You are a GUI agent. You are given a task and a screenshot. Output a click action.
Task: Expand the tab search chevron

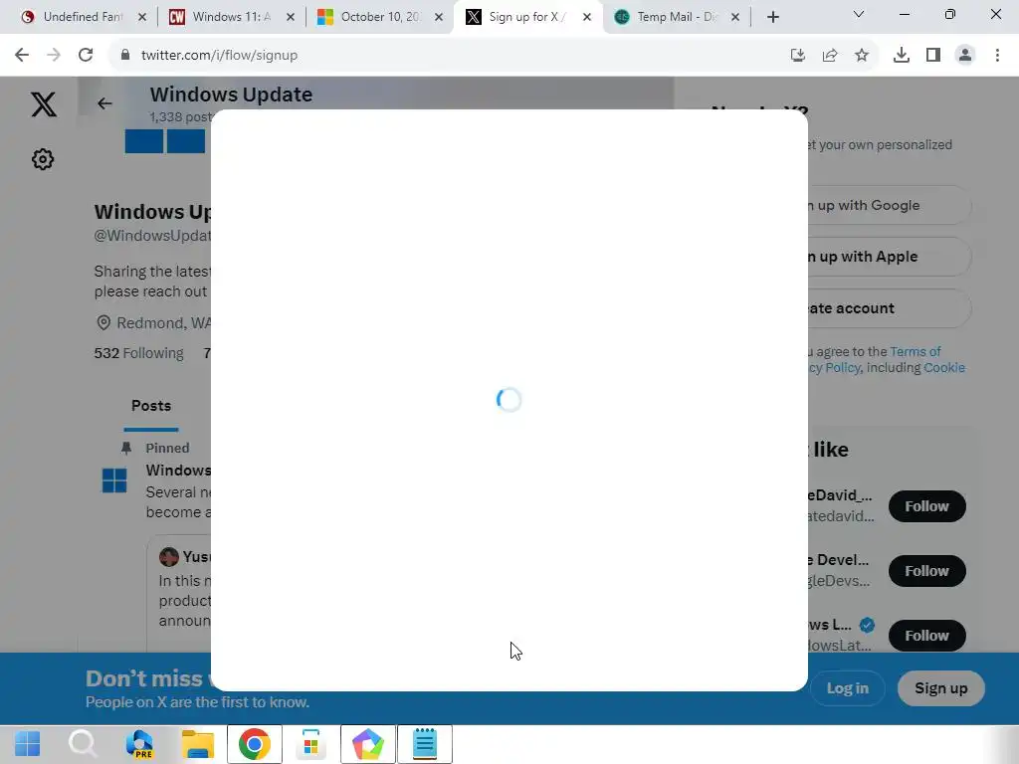(x=859, y=14)
